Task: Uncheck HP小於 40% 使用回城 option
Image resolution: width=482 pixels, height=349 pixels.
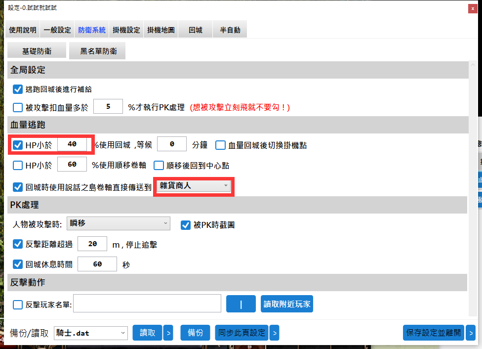Action: (18, 144)
